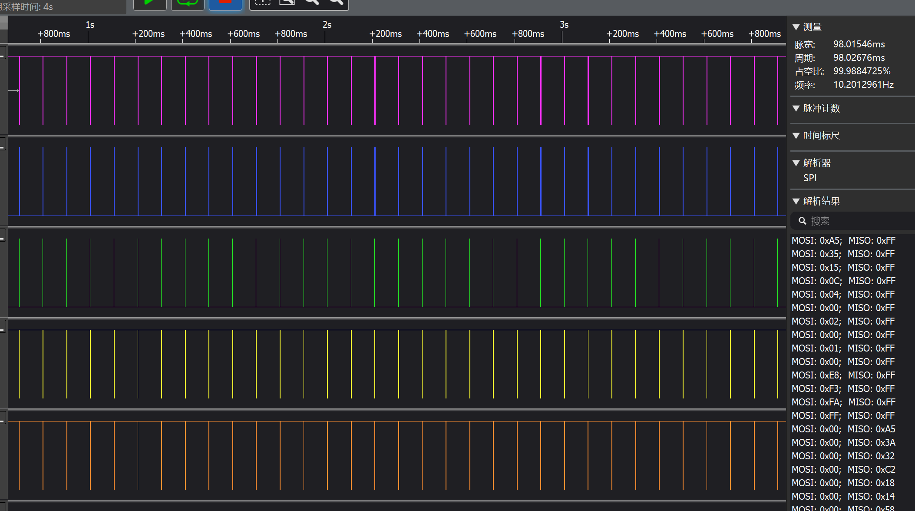
Task: Select the 频率 value 10.2012961Hz
Action: pos(863,85)
